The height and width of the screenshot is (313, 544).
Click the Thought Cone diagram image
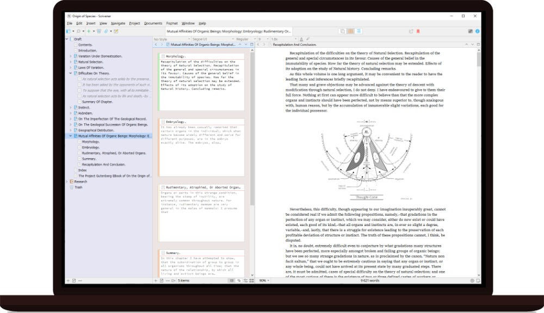point(367,160)
